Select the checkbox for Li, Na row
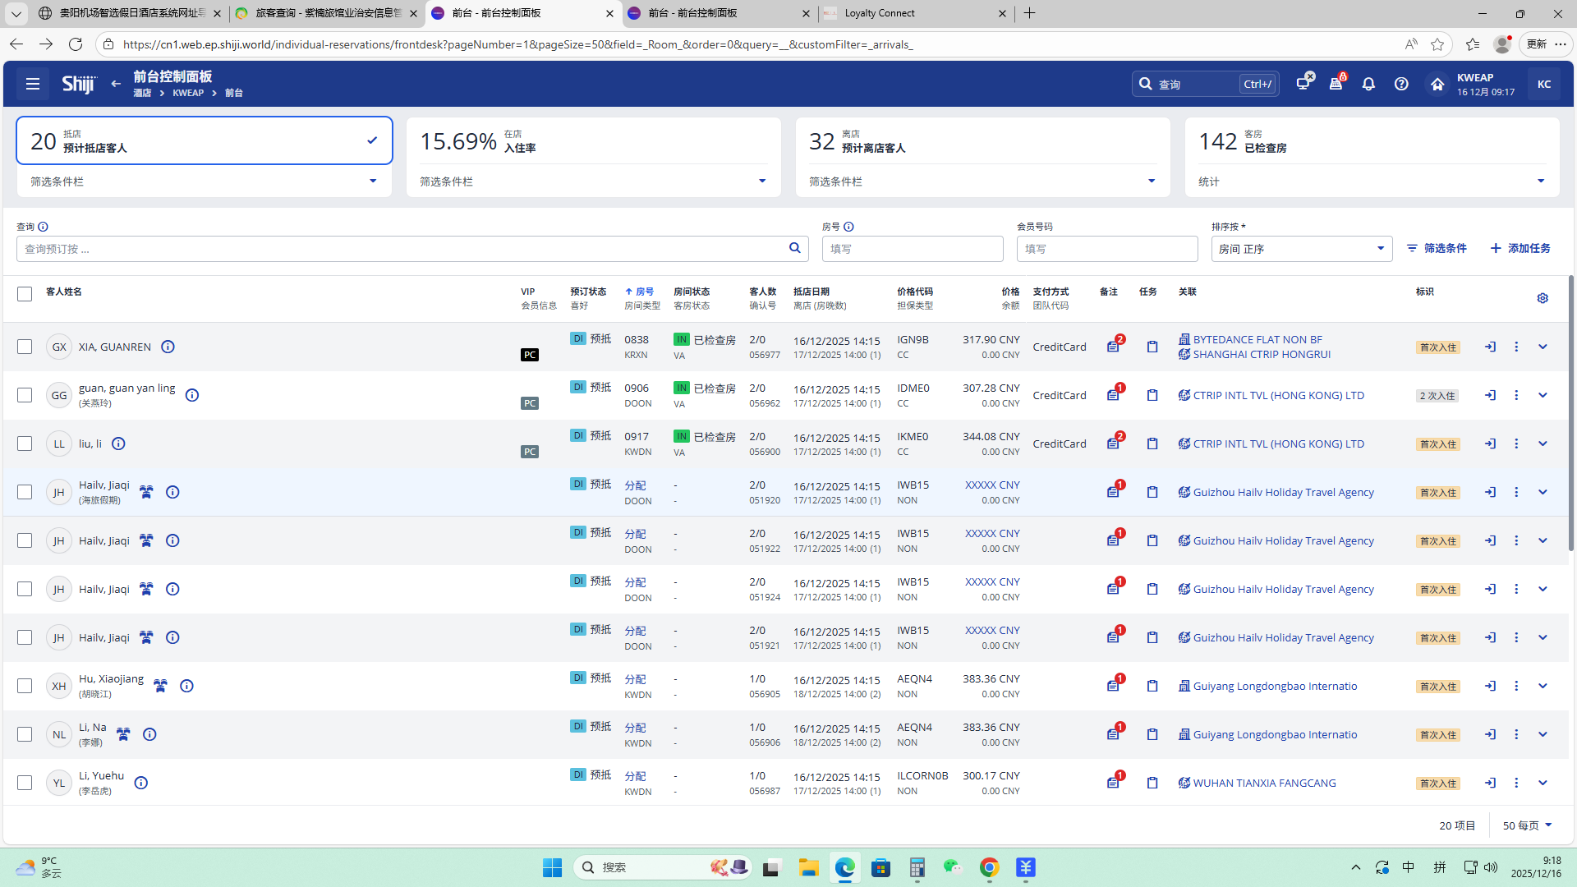The height and width of the screenshot is (887, 1577). 25,734
